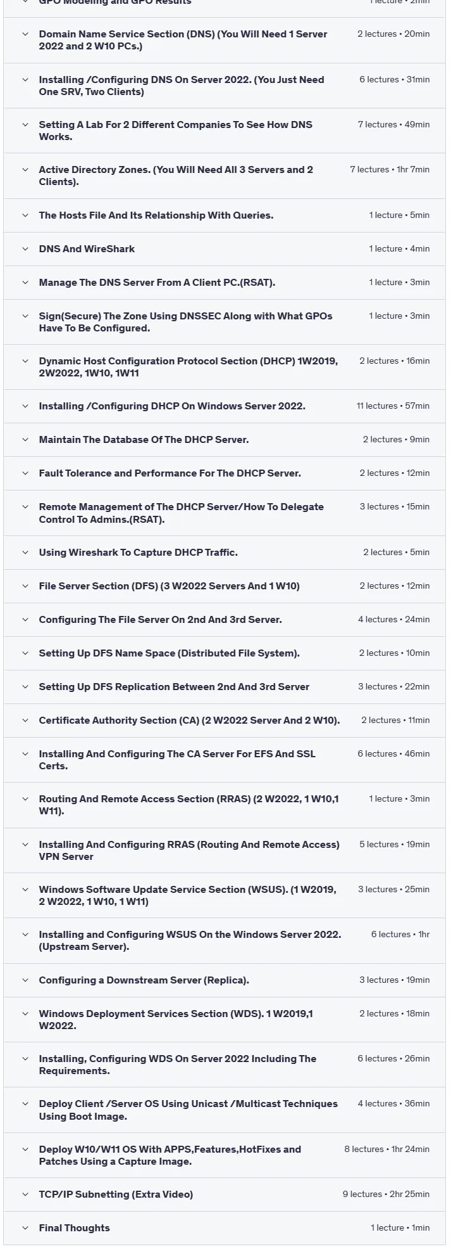This screenshot has width=451, height=1249.
Task: Open Configuring The File Server On 2nd row
Action: click(225, 620)
